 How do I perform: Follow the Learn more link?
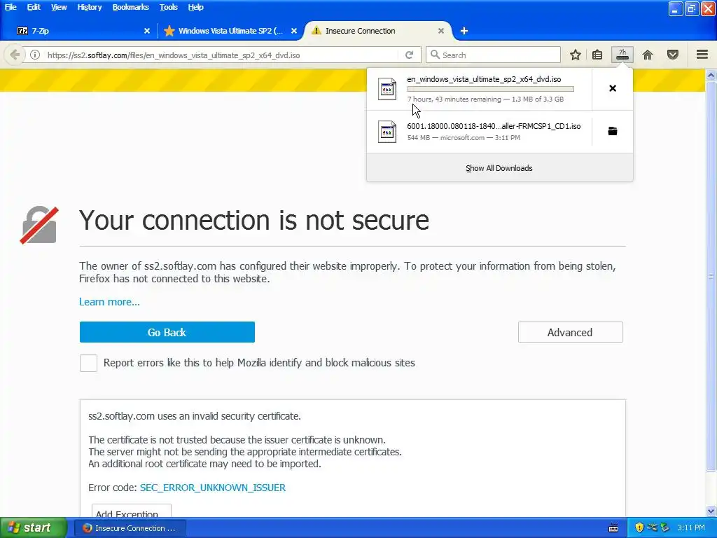click(109, 302)
